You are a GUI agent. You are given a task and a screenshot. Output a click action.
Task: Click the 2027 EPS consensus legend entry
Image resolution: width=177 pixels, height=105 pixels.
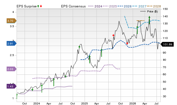(139, 6)
